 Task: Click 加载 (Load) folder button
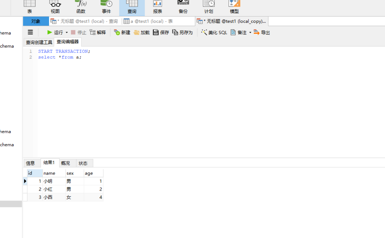coord(142,32)
